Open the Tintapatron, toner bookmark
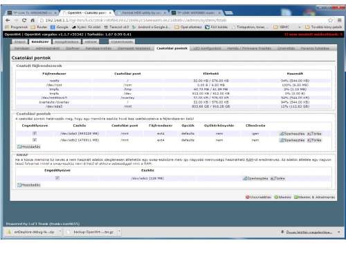The width and height of the screenshot is (346, 265). [x=250, y=27]
